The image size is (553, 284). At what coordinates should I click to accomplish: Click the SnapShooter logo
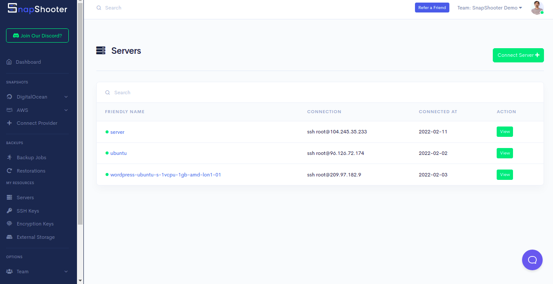(x=37, y=8)
